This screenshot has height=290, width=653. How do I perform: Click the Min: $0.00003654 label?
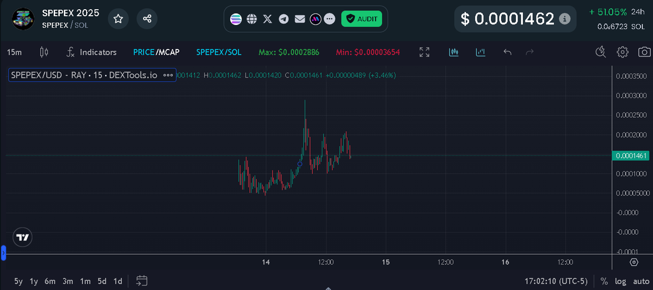368,52
